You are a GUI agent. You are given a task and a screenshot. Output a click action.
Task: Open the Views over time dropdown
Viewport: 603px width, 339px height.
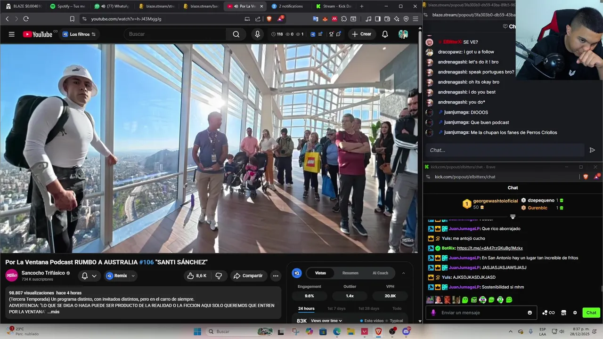[326, 321]
